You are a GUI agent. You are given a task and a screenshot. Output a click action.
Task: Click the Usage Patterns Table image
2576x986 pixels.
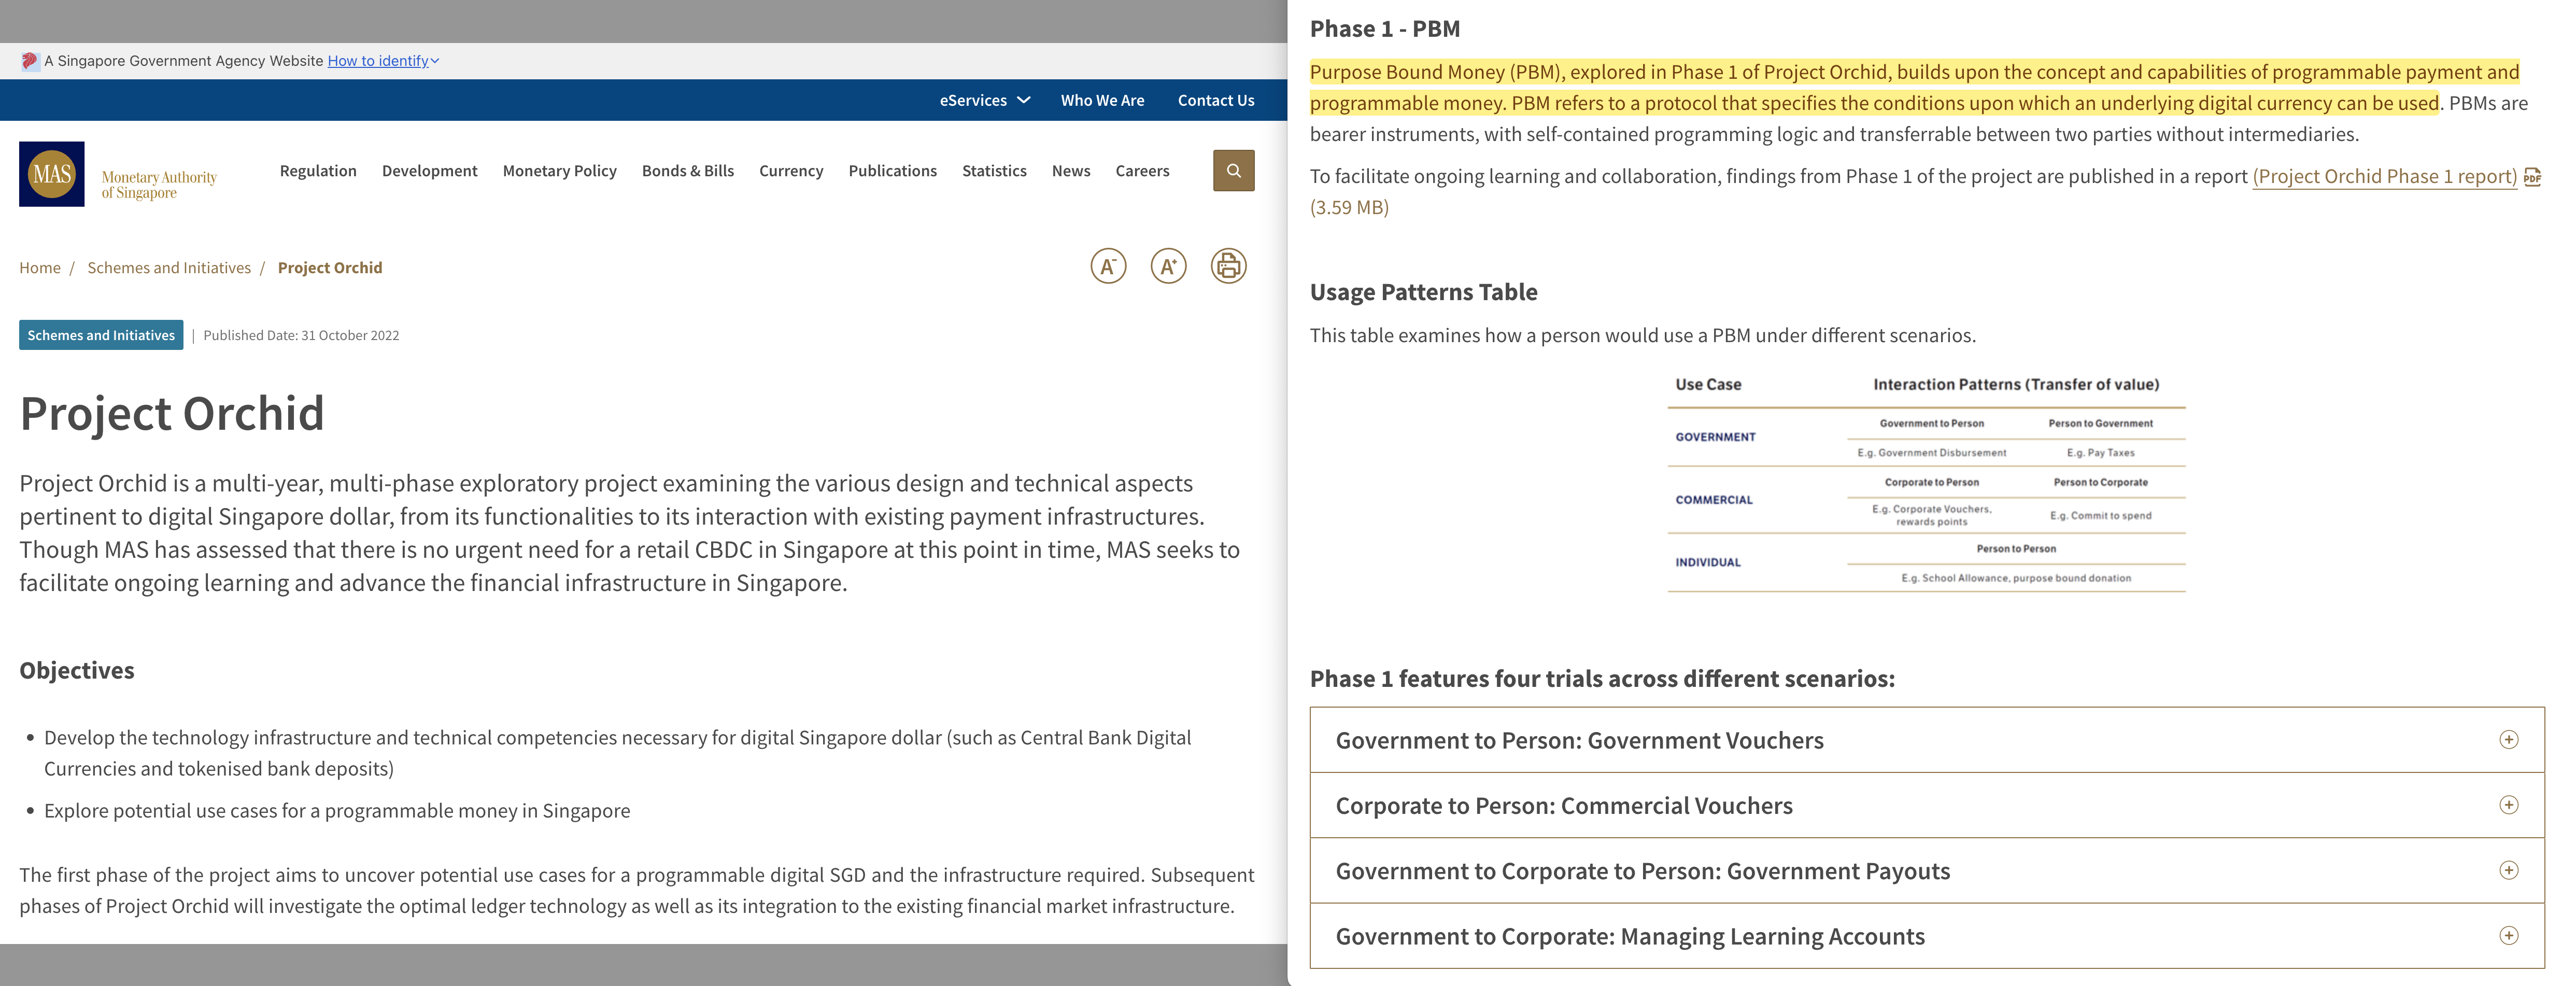click(x=1926, y=482)
